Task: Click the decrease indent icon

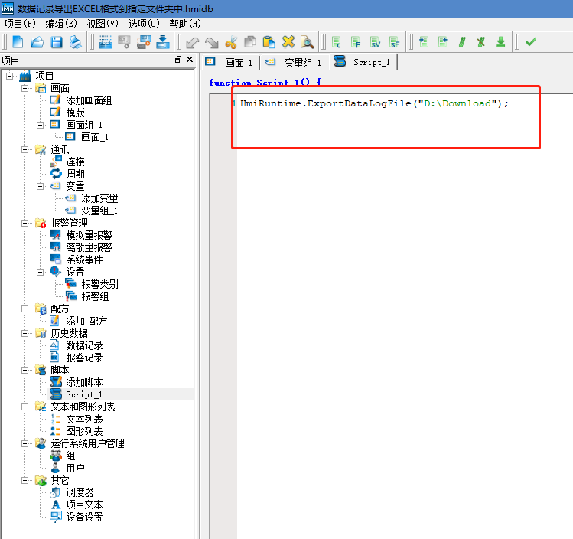Action: click(443, 41)
